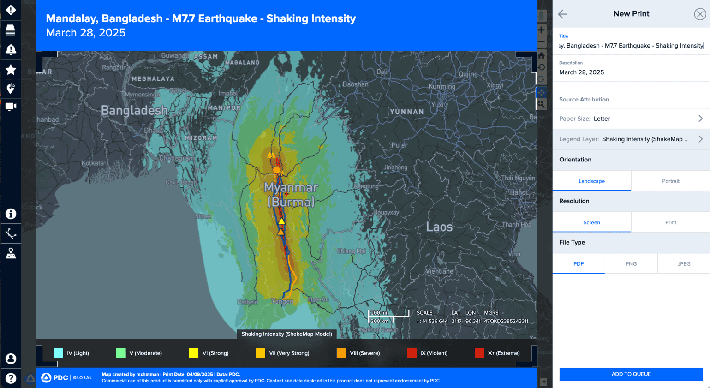
Task: Expand the Paper Size Letter option
Action: click(x=631, y=119)
